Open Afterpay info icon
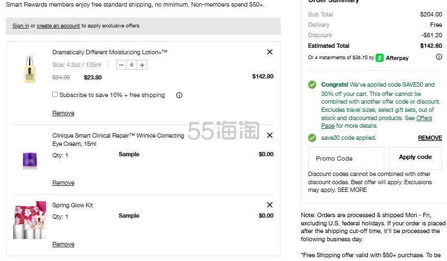 [439, 57]
